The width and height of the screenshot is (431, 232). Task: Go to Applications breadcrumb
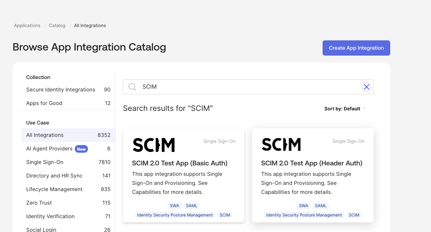coord(27,26)
